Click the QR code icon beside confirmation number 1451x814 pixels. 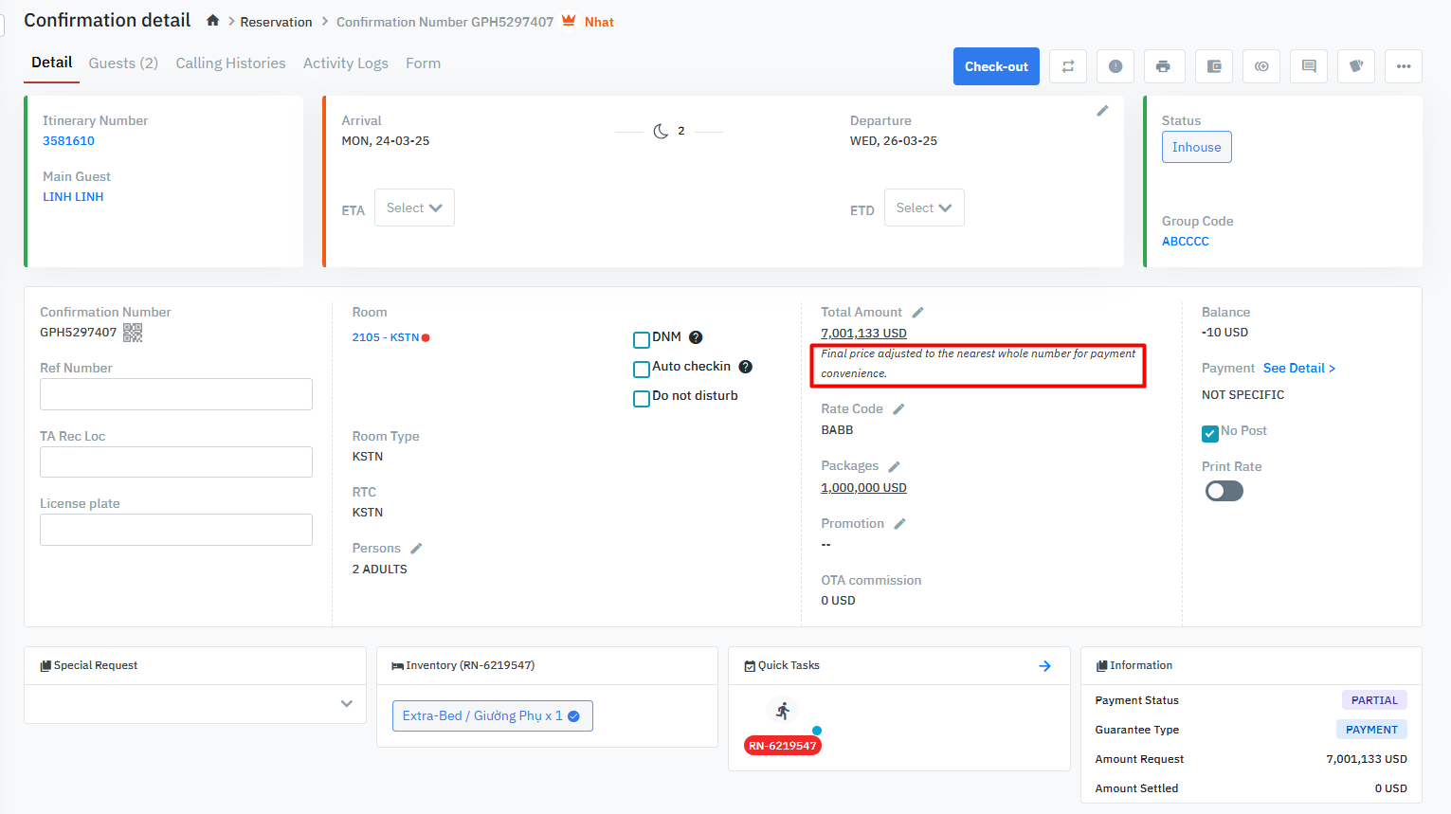click(133, 333)
